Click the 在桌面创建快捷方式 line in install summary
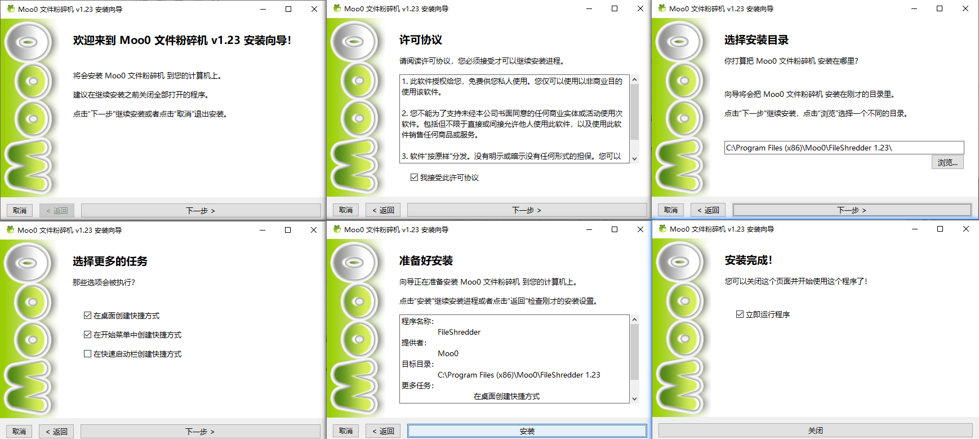 pos(506,396)
